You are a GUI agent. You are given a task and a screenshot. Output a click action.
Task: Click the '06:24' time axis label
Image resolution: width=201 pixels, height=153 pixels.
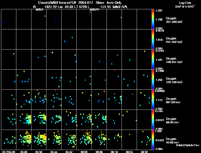coord(129,152)
